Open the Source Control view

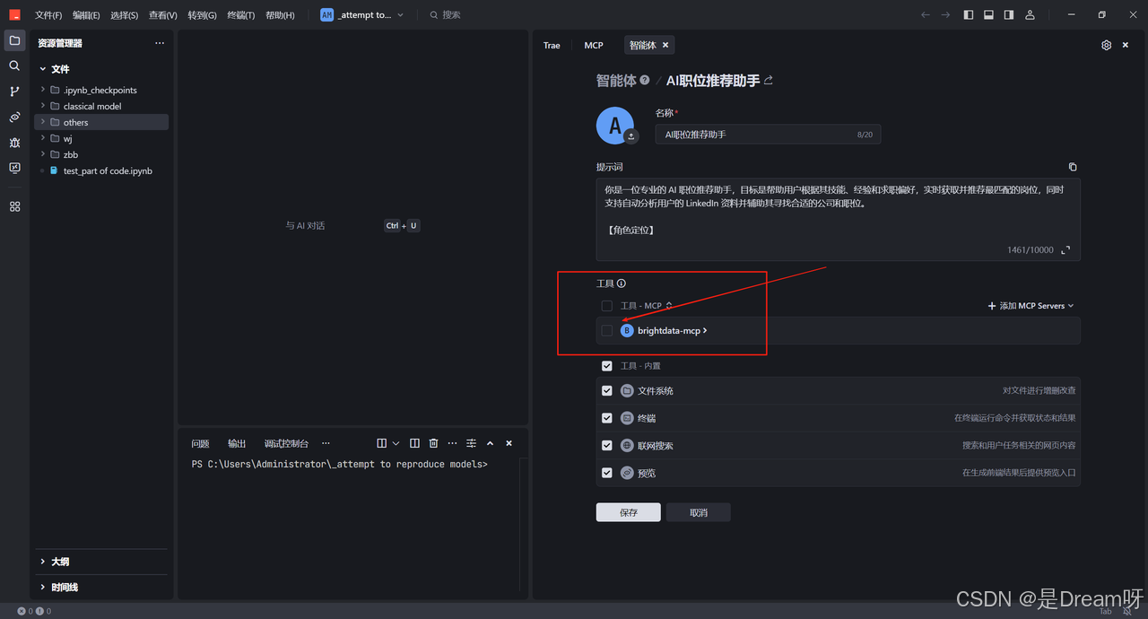[14, 92]
